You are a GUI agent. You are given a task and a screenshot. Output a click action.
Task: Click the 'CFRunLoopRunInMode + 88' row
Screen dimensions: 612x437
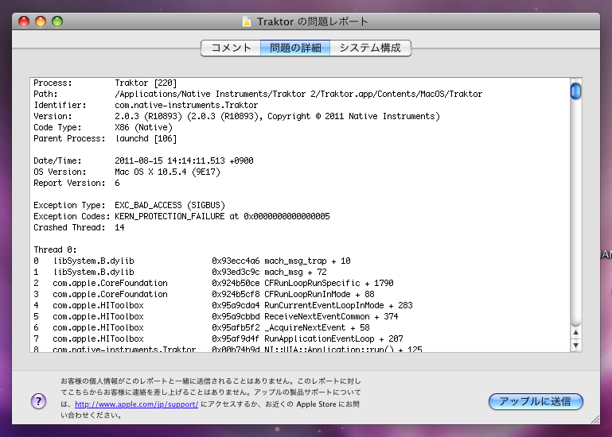(x=204, y=294)
